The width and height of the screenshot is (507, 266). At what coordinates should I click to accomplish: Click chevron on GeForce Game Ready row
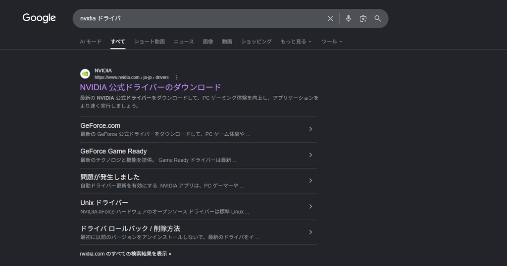(x=310, y=155)
